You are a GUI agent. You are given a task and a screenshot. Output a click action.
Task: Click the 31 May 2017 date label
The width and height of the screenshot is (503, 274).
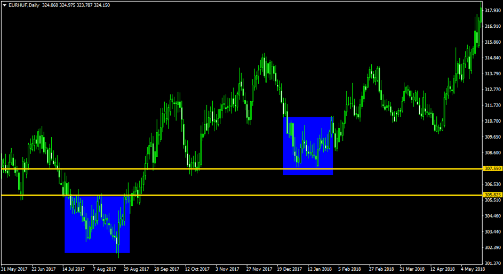pos(14,269)
